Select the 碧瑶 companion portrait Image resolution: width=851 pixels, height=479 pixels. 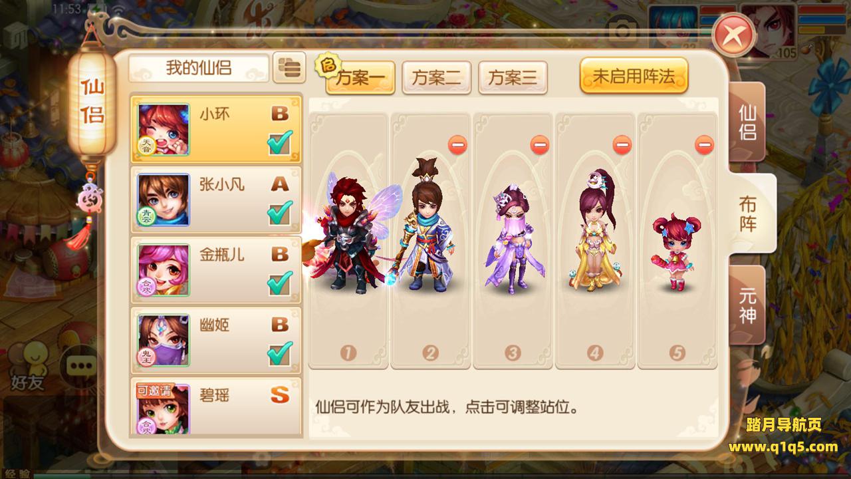164,409
